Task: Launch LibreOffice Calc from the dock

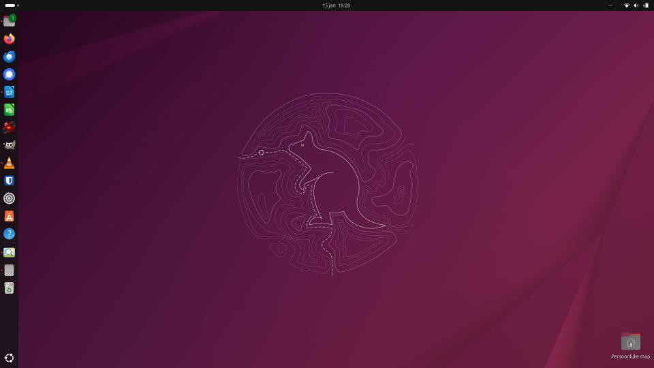Action: pyautogui.click(x=9, y=110)
